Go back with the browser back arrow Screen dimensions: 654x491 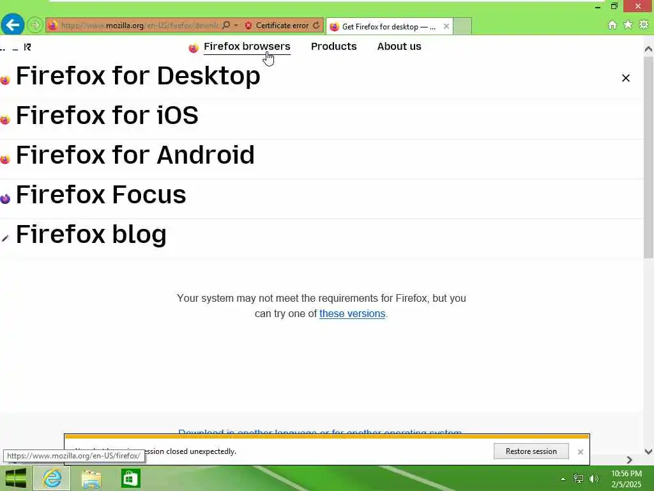click(x=13, y=25)
